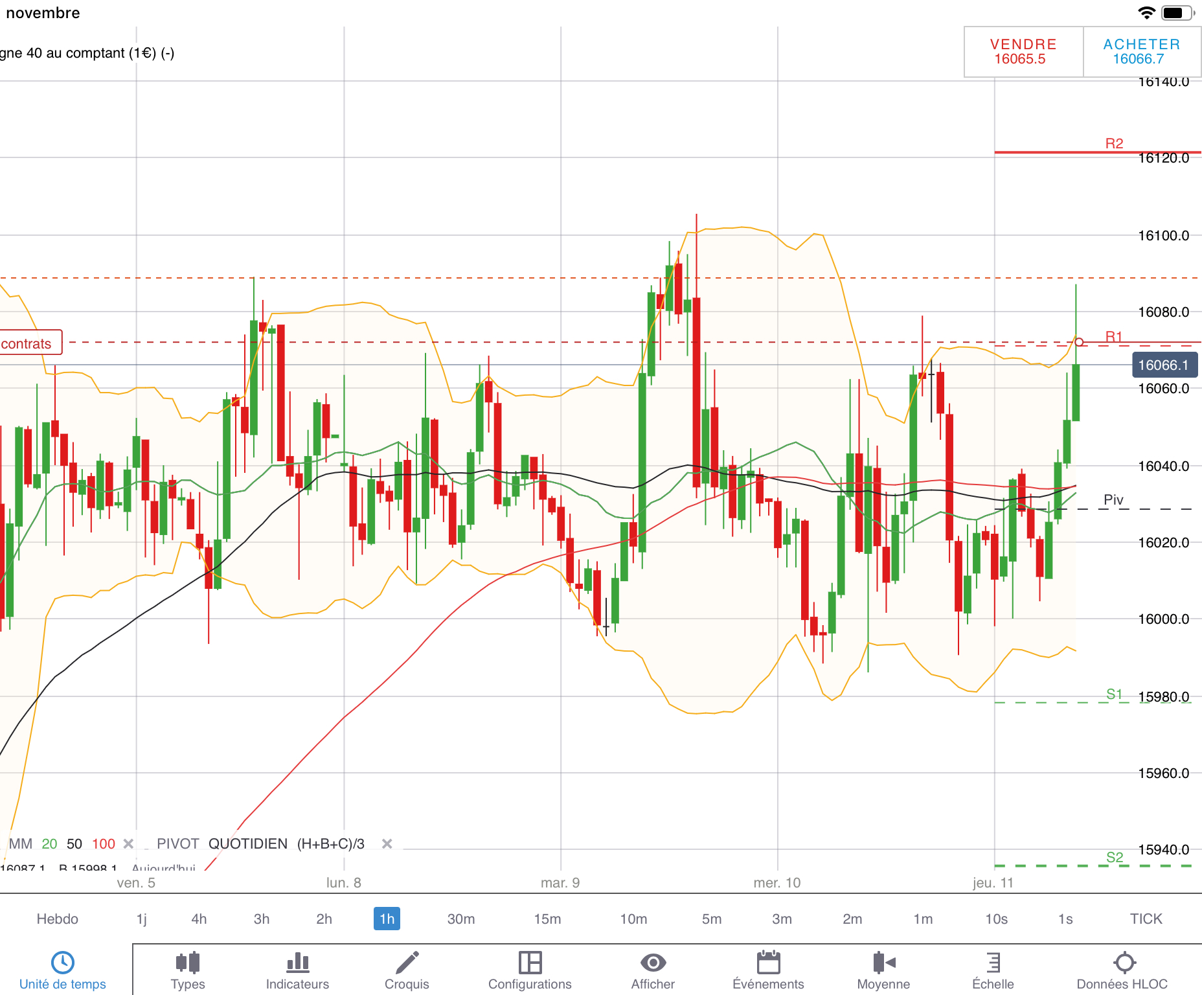Select the 10m timeframe

tap(633, 919)
